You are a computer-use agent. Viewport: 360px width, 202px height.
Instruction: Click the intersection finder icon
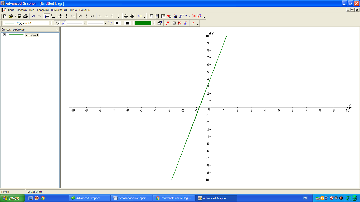click(175, 16)
